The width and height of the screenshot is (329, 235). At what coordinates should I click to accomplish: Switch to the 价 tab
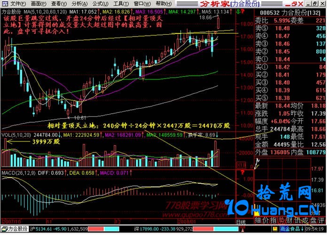pos(266,220)
